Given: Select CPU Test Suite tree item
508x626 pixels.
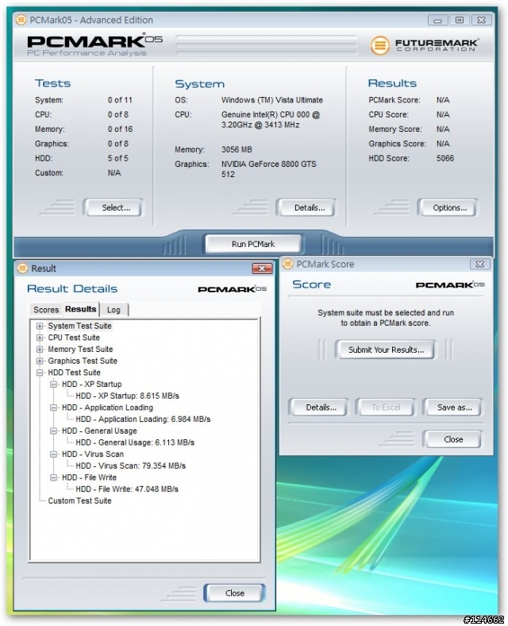Looking at the screenshot, I should coord(74,338).
